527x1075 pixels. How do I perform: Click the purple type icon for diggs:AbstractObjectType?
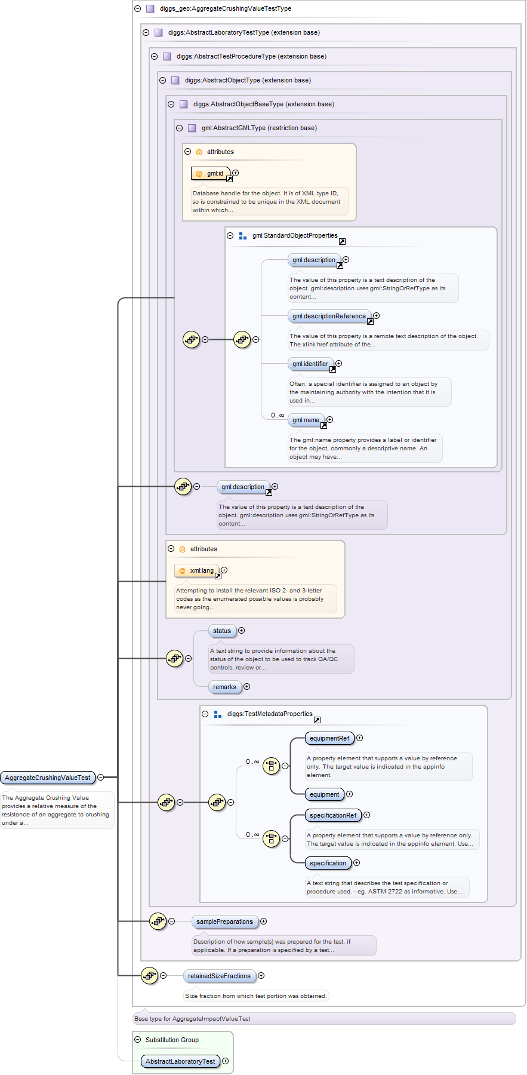pyautogui.click(x=175, y=81)
